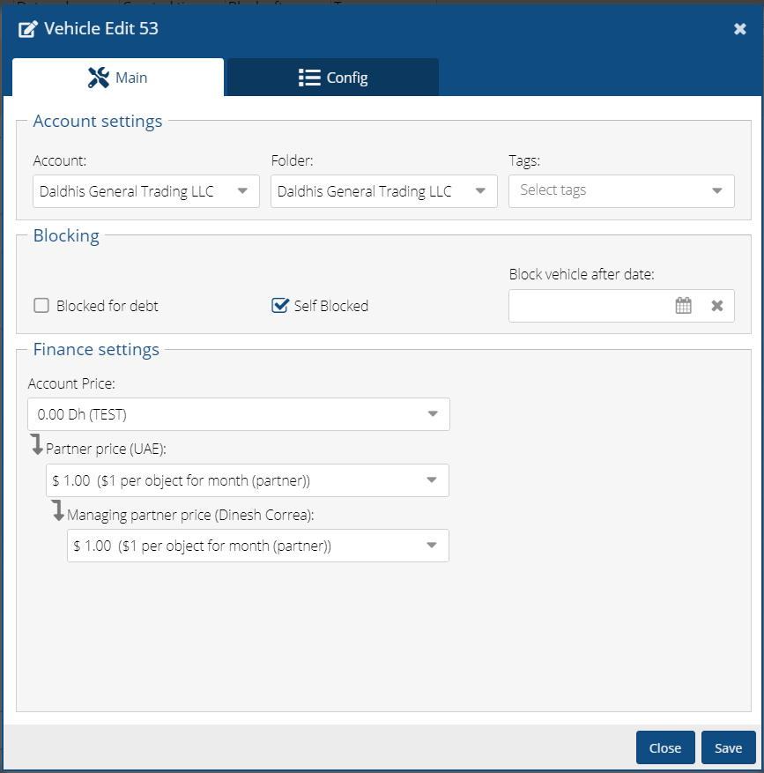Switch to the Config tab
The image size is (764, 773).
click(333, 78)
